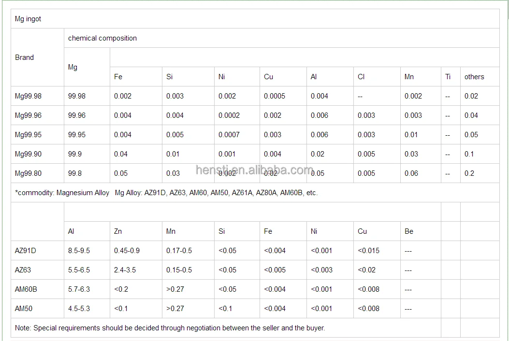Select the AZ91D alloy row label
Image resolution: width=509 pixels, height=341 pixels.
[25, 251]
